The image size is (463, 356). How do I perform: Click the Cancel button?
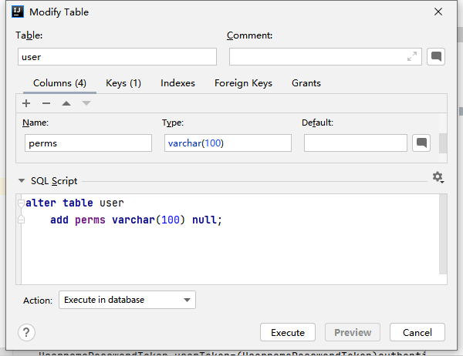417,332
